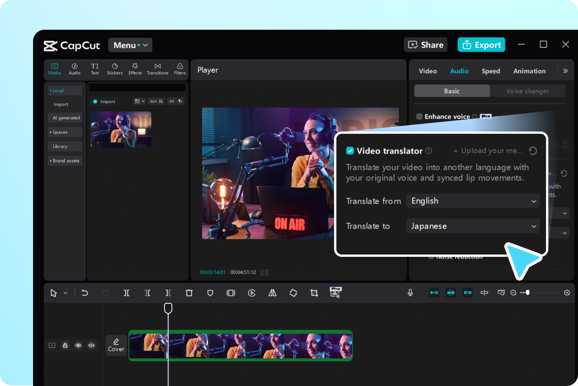
Task: Select the Split tool in the toolbar
Action: point(126,293)
